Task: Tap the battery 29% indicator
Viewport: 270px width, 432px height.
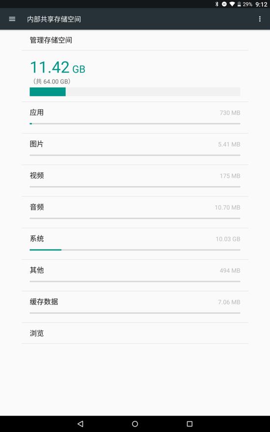Action: (x=244, y=4)
